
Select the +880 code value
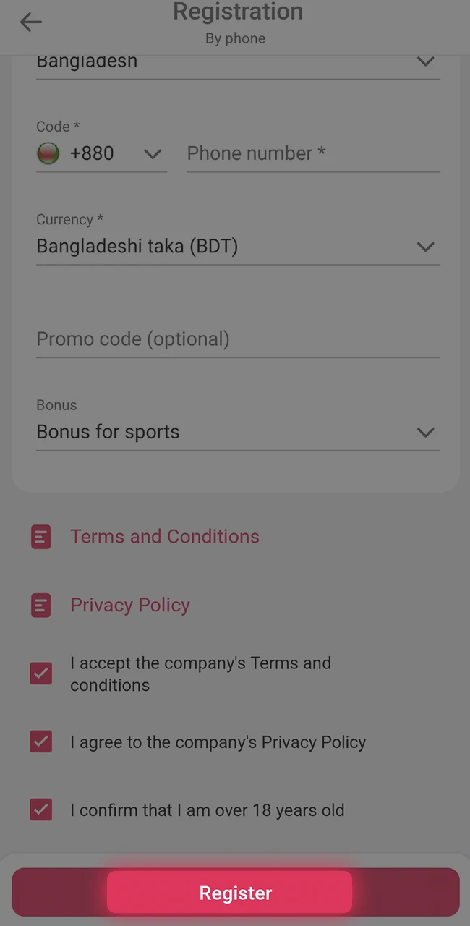[92, 153]
